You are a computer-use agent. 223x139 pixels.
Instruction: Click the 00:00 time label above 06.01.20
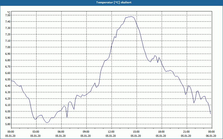pyautogui.click(x=212, y=132)
